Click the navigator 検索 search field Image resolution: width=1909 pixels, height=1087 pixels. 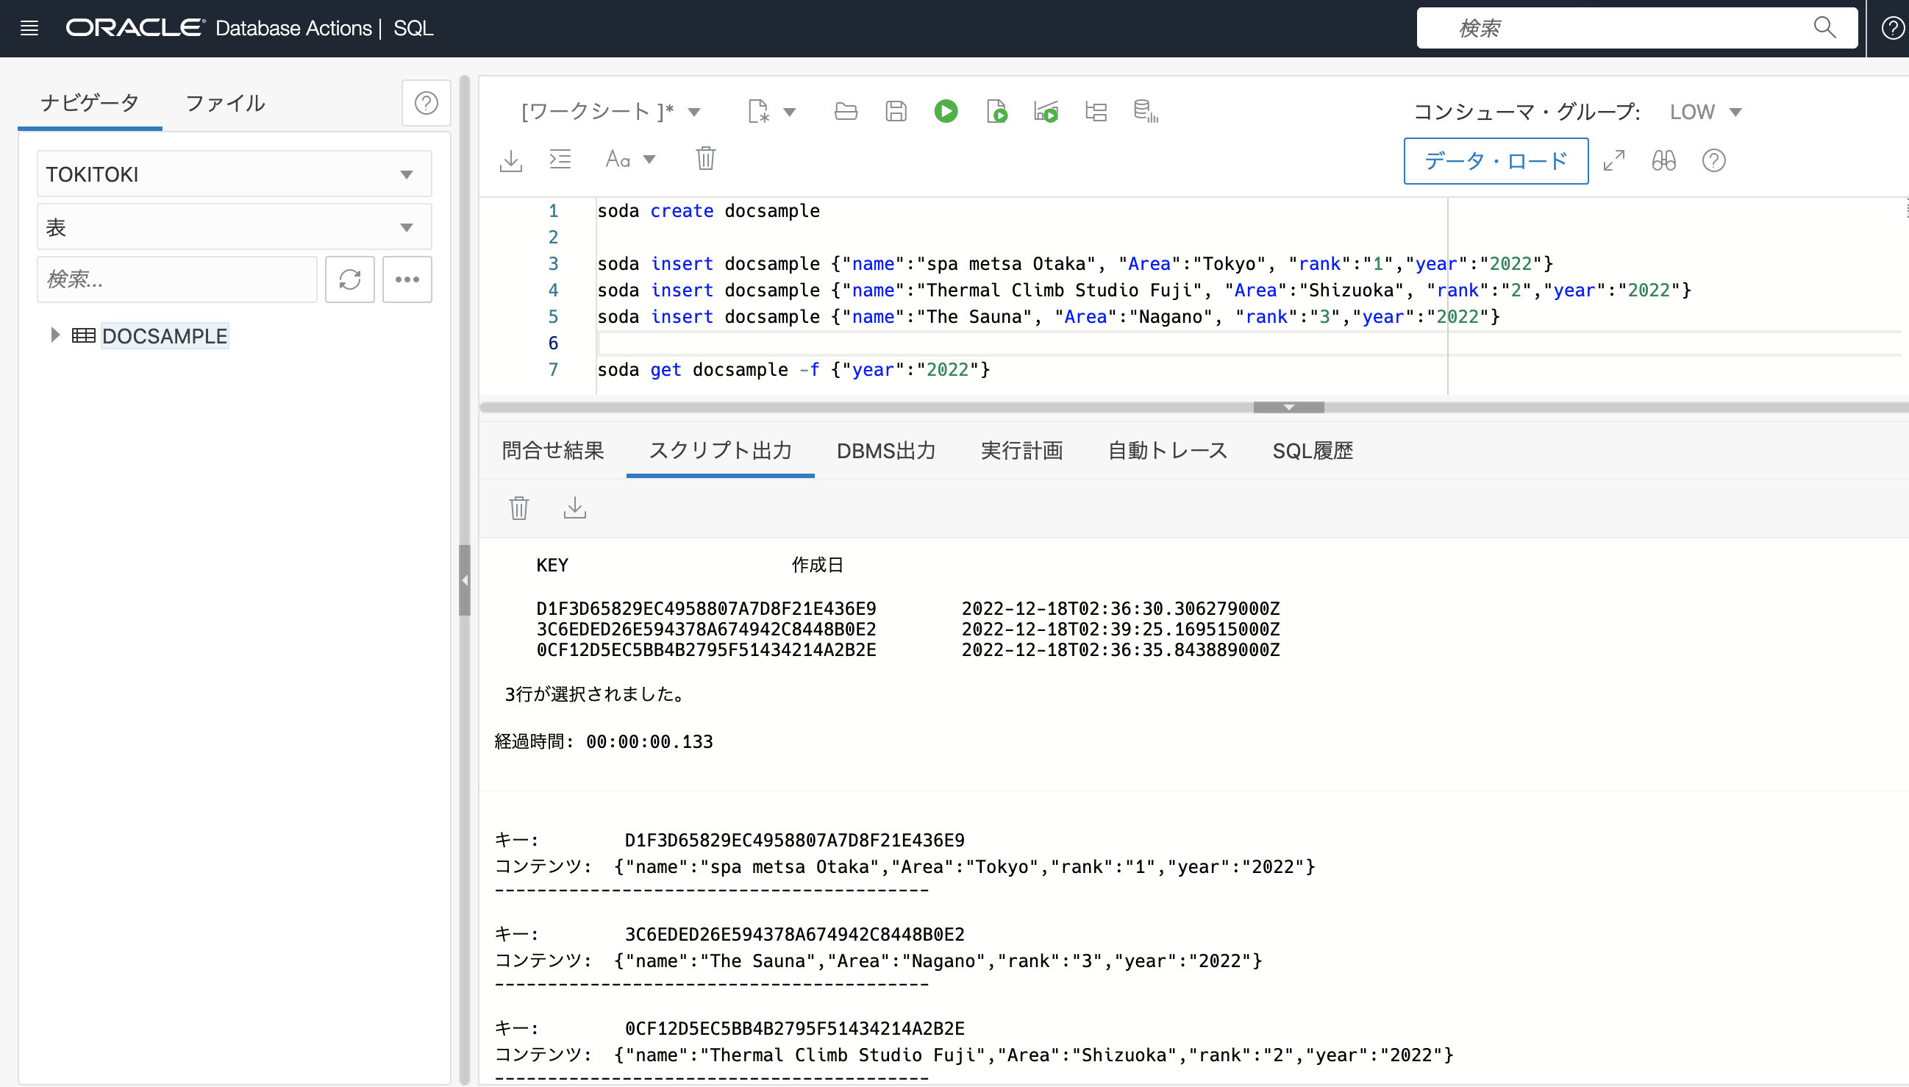(177, 279)
